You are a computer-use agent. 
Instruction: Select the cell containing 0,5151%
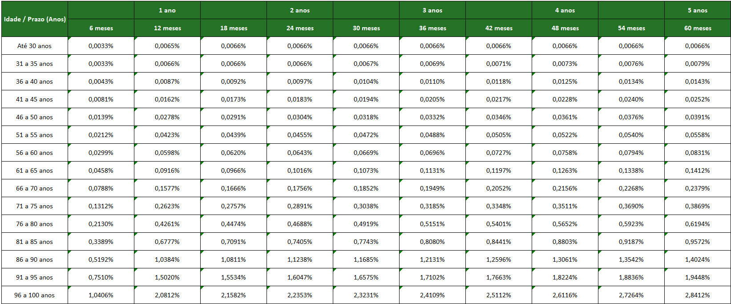(x=432, y=224)
